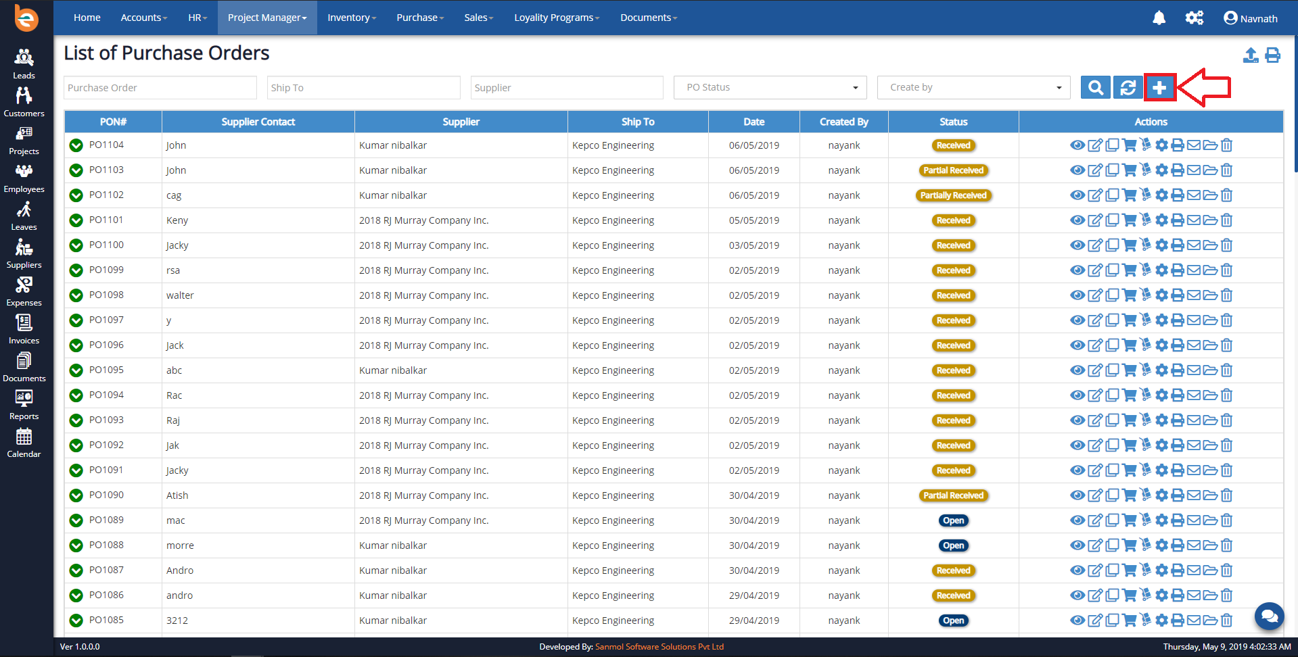Image resolution: width=1298 pixels, height=657 pixels.
Task: Open Invoices from sidebar
Action: click(x=24, y=328)
